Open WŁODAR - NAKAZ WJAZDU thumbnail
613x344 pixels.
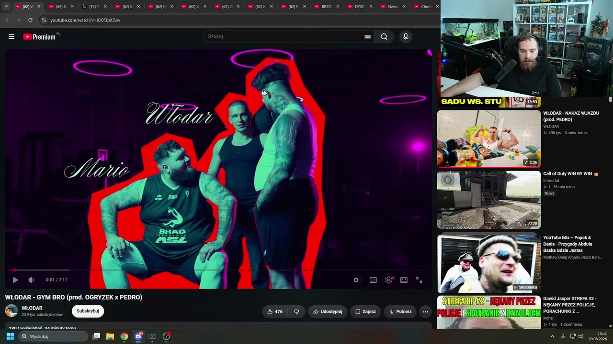tap(488, 139)
